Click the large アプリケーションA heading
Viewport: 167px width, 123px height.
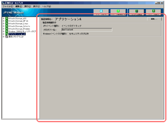click(68, 19)
